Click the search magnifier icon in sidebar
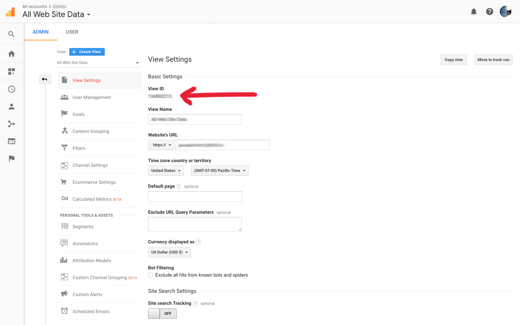The image size is (520, 325). (x=12, y=34)
